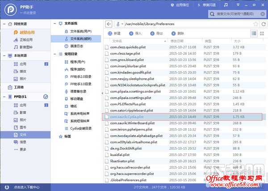
Task: Click the PP助手1 checkmark circle
Action: pyautogui.click(x=46, y=97)
